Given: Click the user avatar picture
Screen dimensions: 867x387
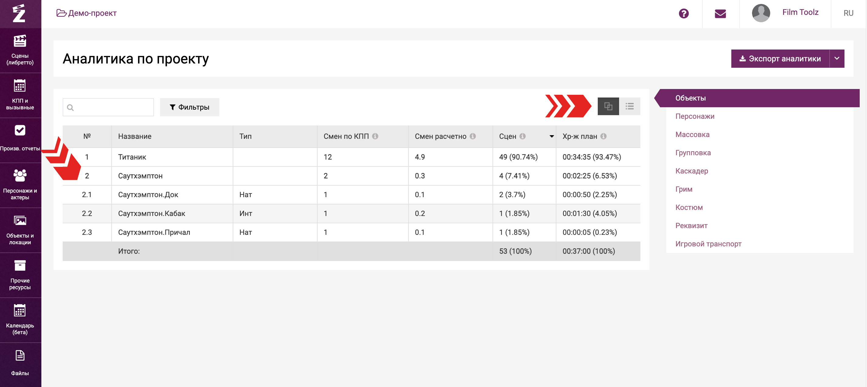Looking at the screenshot, I should [x=761, y=13].
